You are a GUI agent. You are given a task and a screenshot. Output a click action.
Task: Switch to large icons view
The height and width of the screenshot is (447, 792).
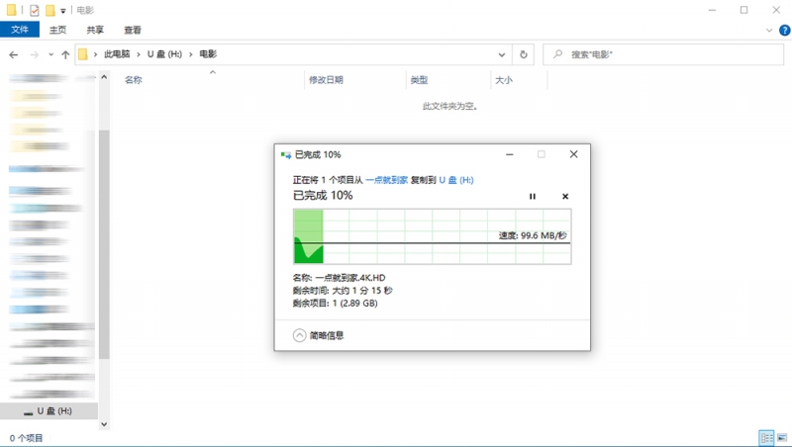click(782, 438)
